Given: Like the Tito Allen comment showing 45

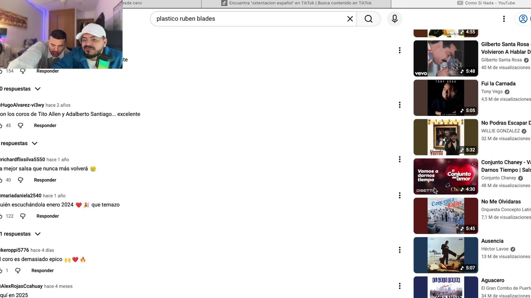Looking at the screenshot, I should tap(1, 125).
